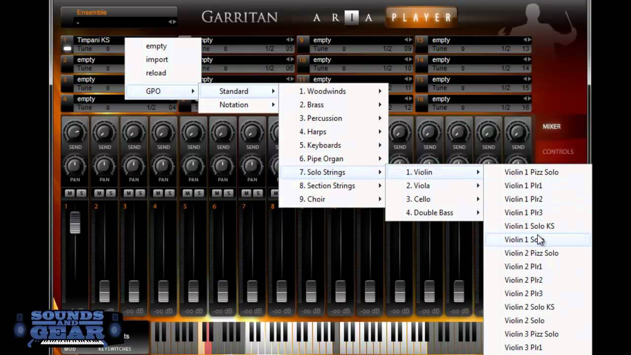This screenshot has height=355, width=631.
Task: Click the volume fader of mixer channel 1
Action: (x=75, y=223)
